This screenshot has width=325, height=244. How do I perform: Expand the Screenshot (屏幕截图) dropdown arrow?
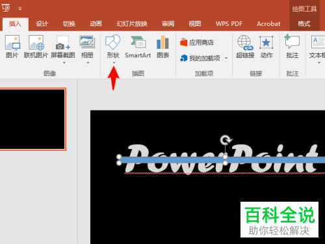tap(64, 63)
